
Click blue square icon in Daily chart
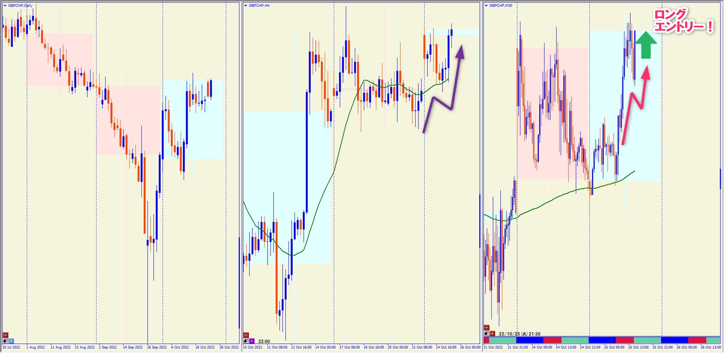pyautogui.click(x=11, y=341)
